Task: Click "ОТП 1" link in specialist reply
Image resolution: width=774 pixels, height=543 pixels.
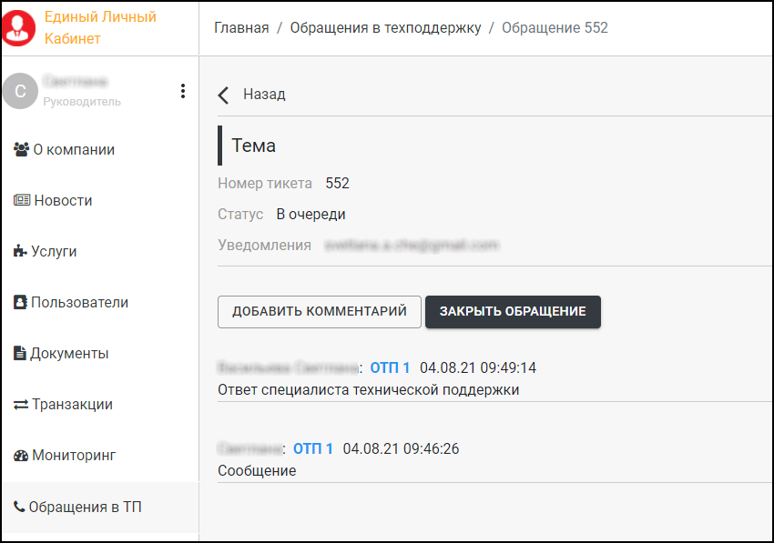Action: pyautogui.click(x=390, y=367)
